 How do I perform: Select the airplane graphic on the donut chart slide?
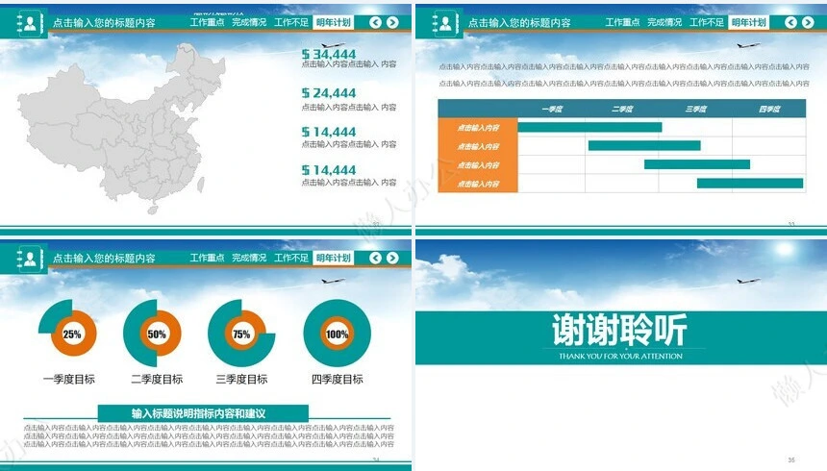[x=334, y=281]
